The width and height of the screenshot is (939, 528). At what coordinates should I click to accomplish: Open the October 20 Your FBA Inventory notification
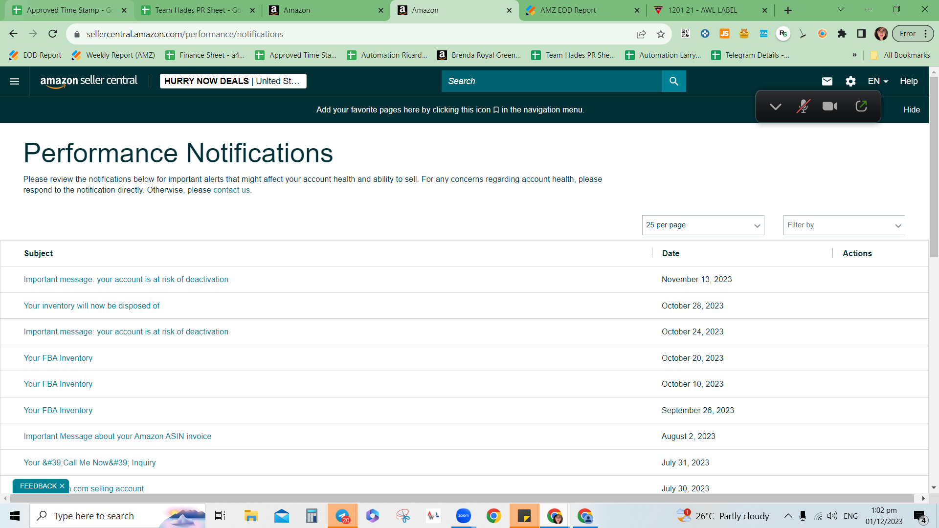click(x=58, y=358)
